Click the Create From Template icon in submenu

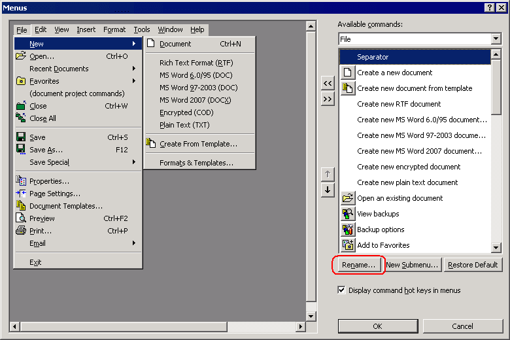click(x=150, y=143)
